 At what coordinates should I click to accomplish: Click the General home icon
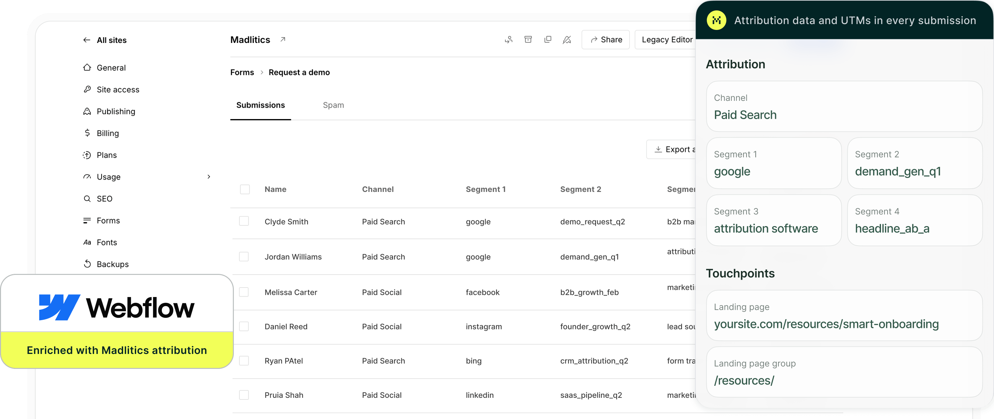[x=87, y=67]
